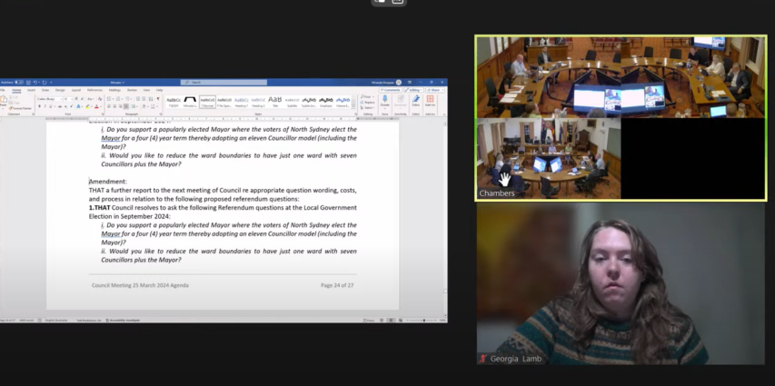Select the Title style in gallery
Viewport: 775px width, 386px height.
click(274, 102)
